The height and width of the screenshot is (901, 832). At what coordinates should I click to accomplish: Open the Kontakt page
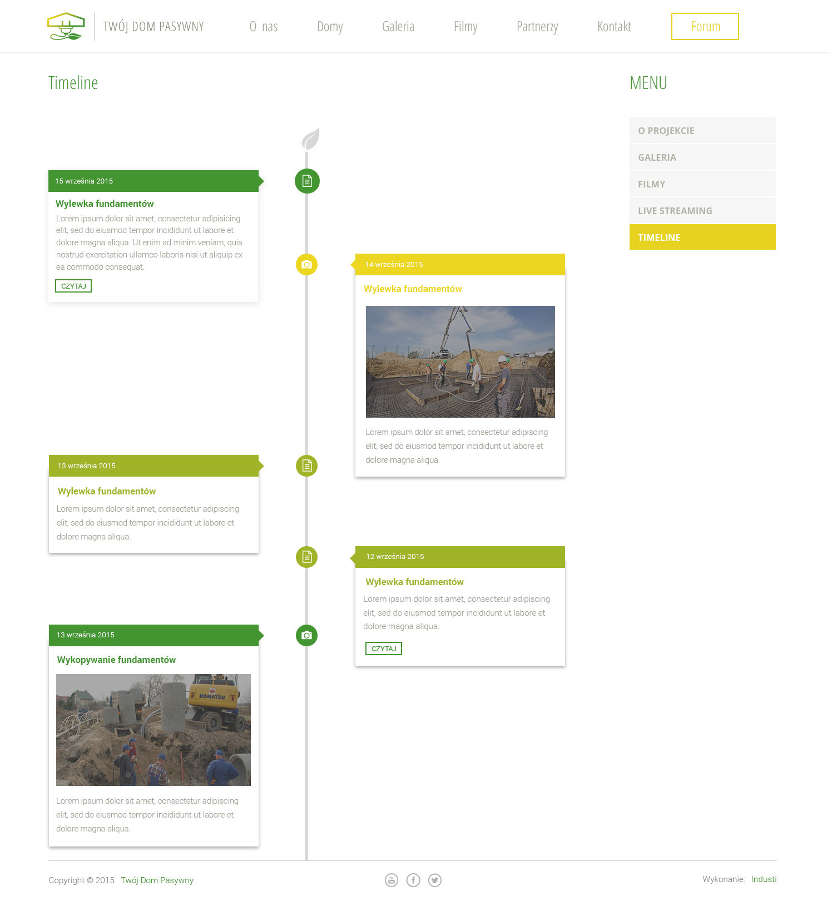614,27
